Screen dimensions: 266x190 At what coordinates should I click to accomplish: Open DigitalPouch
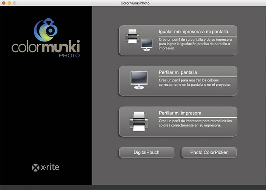(147, 152)
